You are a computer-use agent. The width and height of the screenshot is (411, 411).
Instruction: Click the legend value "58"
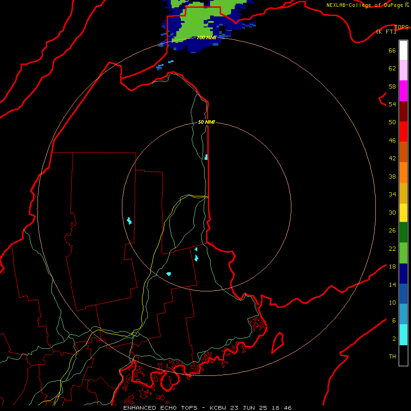pos(392,86)
